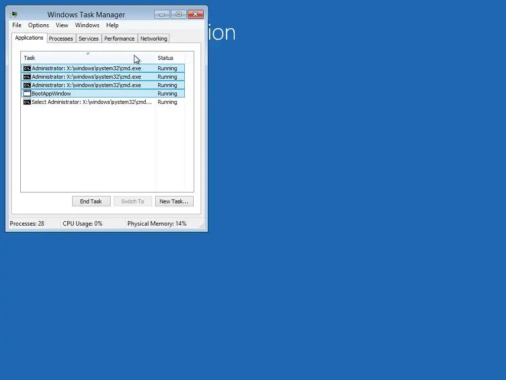
Task: Select the BootAppWindow task name
Action: (51, 94)
